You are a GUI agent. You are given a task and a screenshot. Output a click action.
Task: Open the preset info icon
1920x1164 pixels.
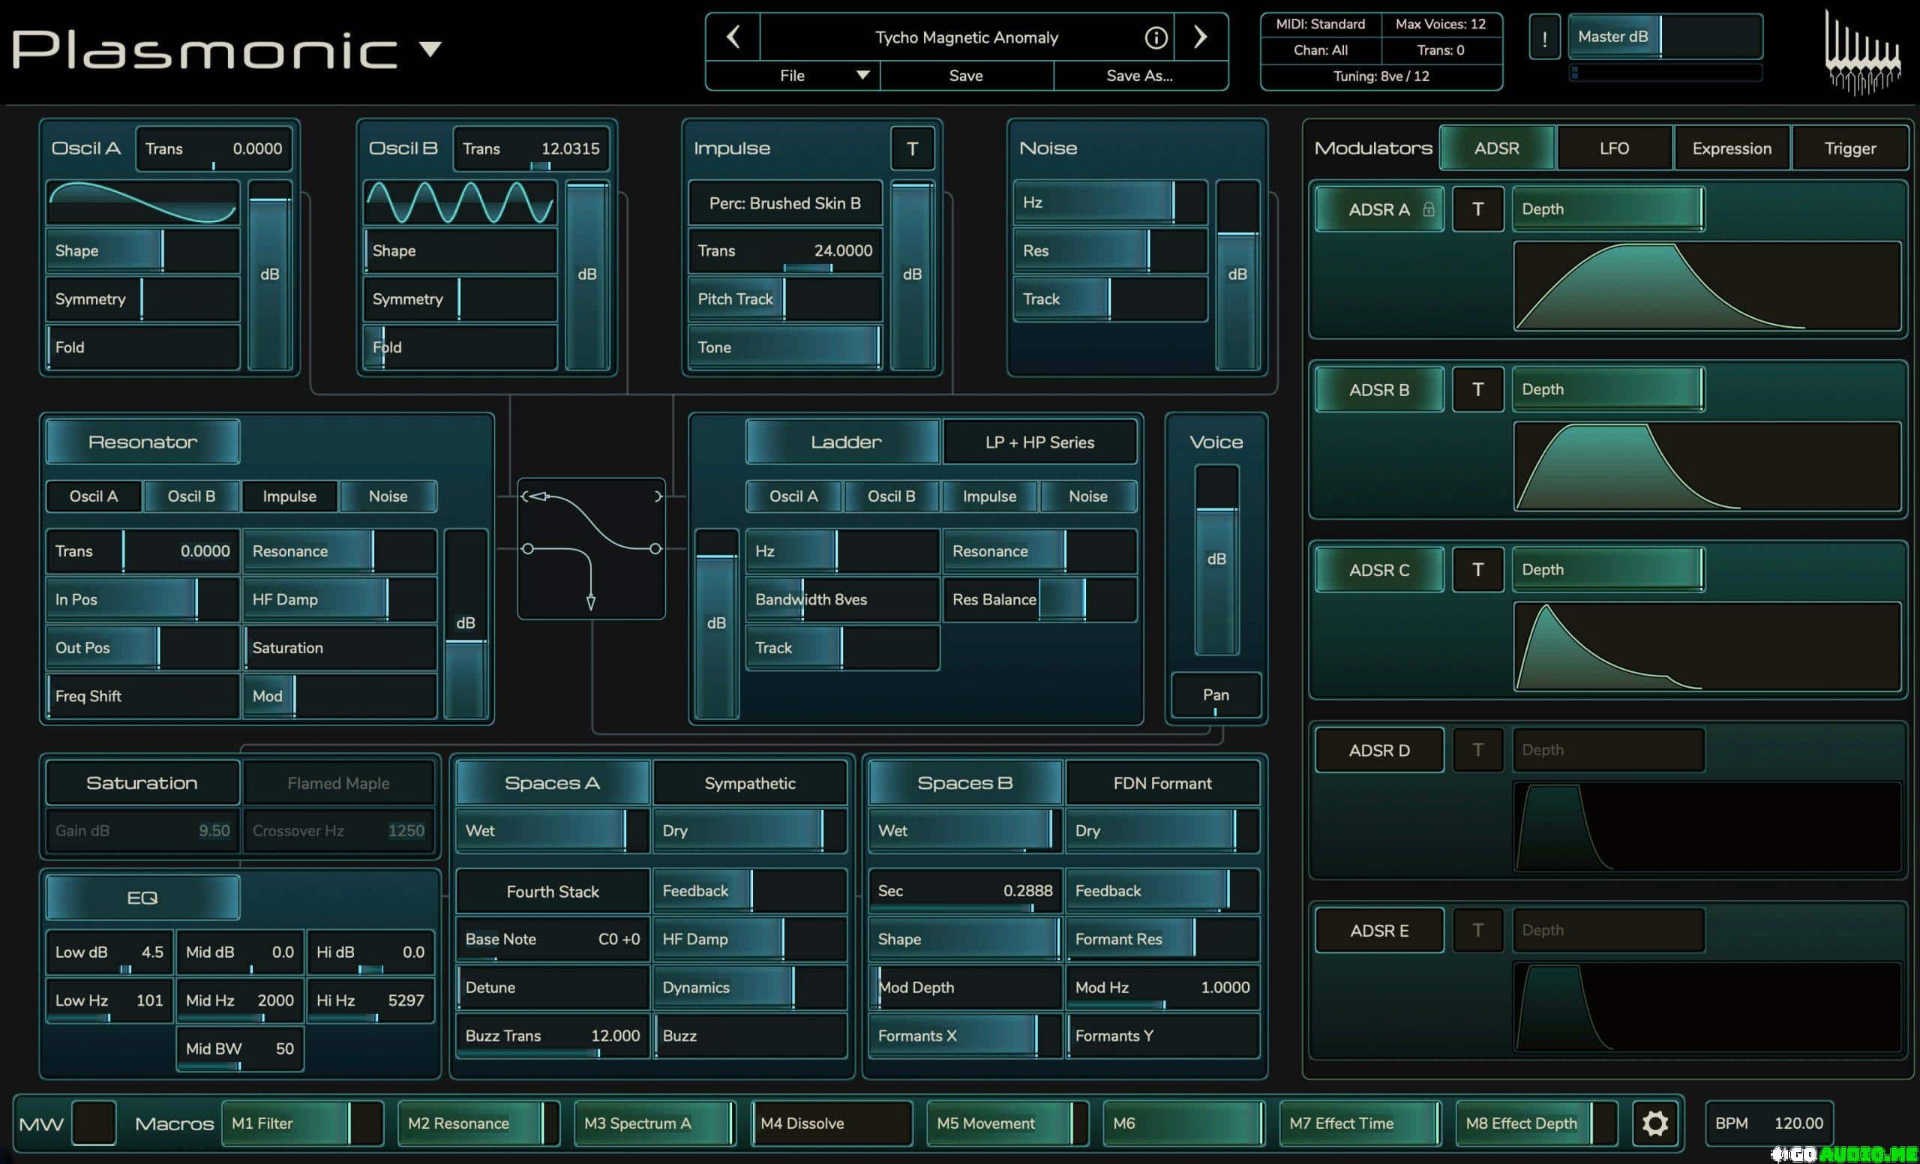(1156, 37)
